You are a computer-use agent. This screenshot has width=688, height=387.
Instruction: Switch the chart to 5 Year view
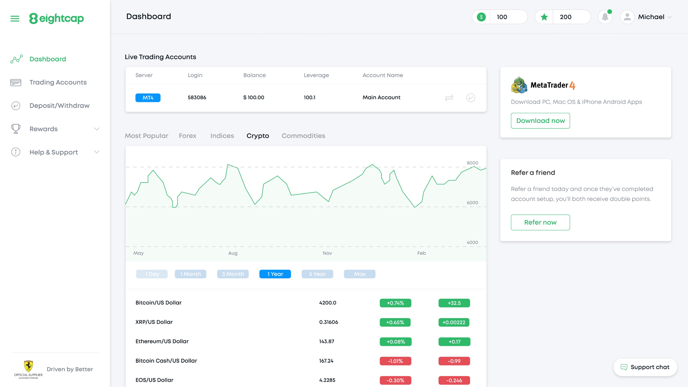tap(317, 274)
